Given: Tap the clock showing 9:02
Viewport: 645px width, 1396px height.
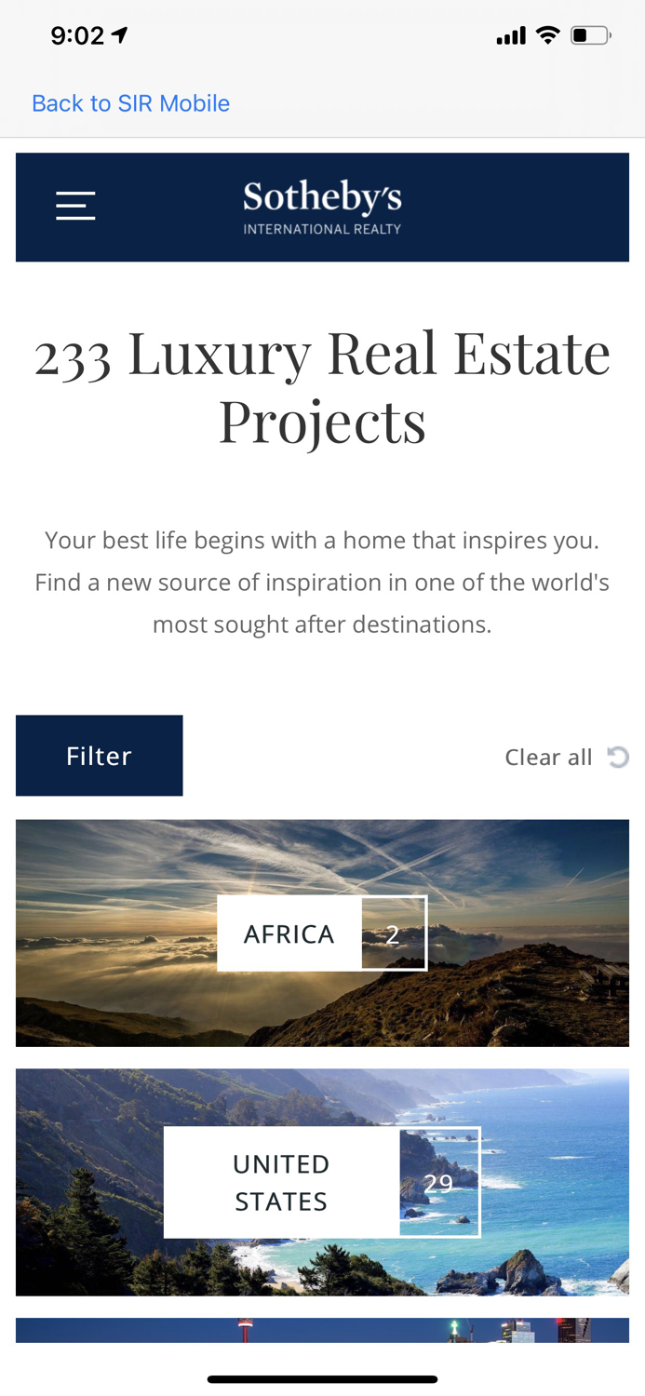Looking at the screenshot, I should click(x=78, y=34).
